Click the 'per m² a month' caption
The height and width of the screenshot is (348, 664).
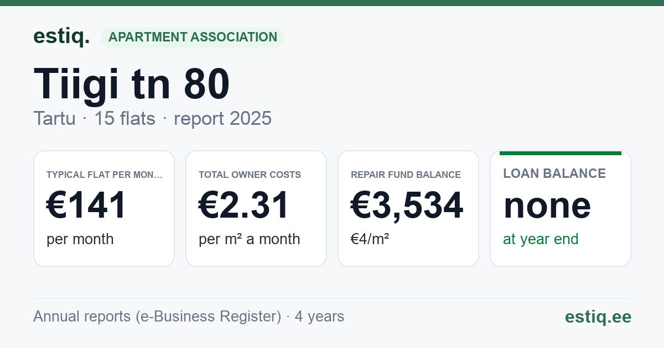250,239
